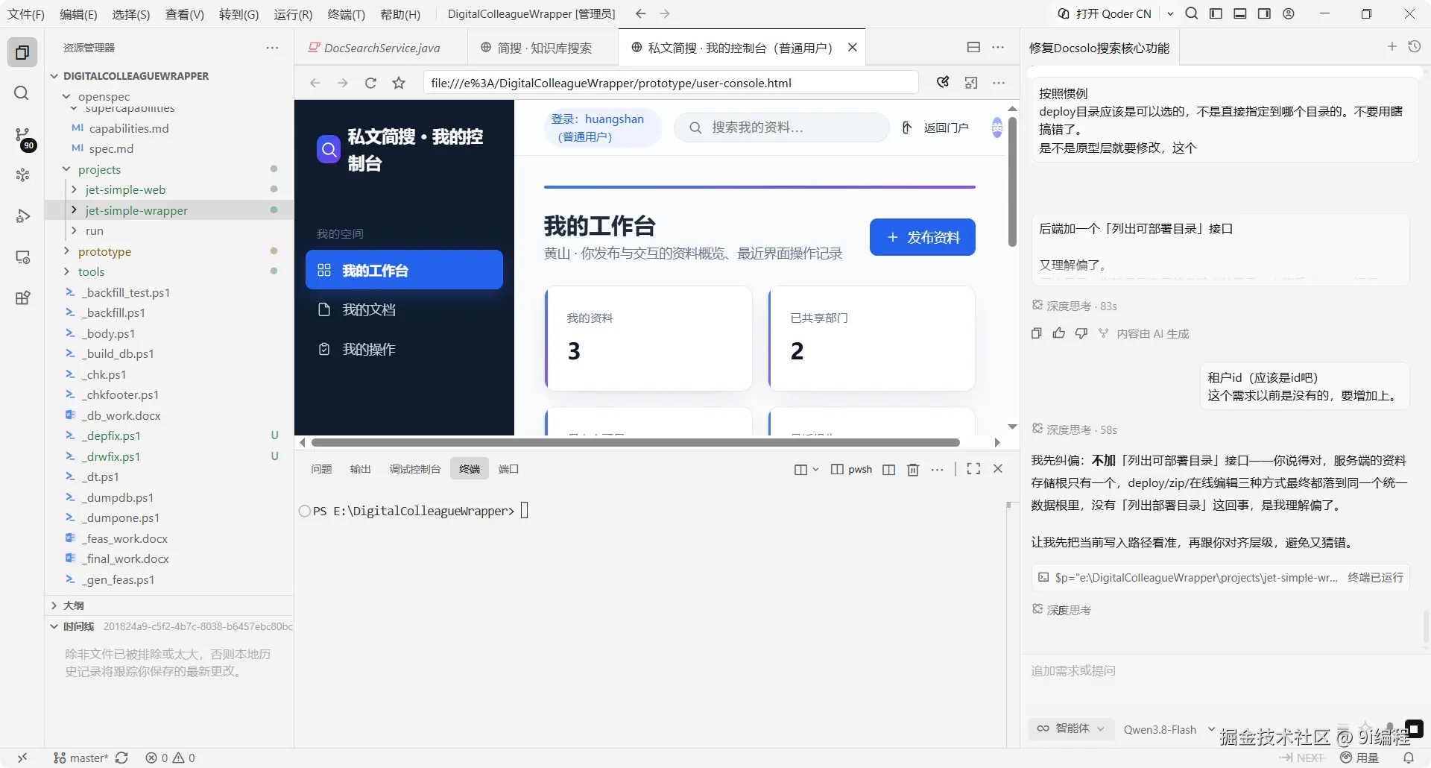The image size is (1431, 768).
Task: Open the Search view in activity bar
Action: pos(22,93)
